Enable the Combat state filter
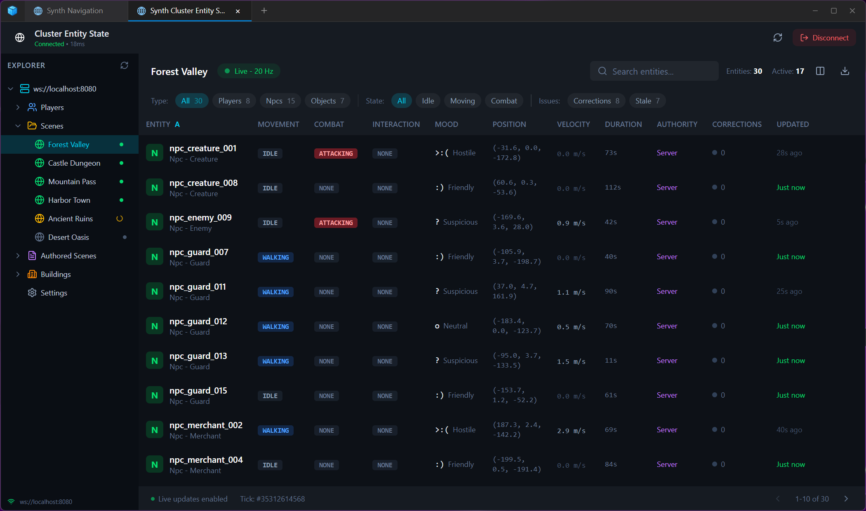The width and height of the screenshot is (866, 511). coord(504,101)
